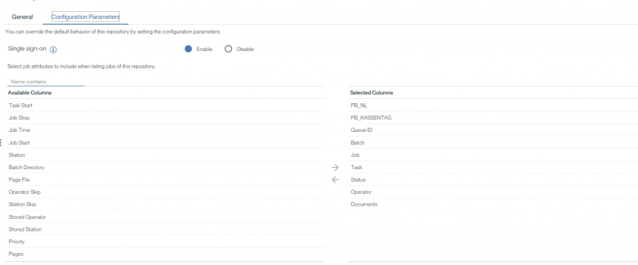Select Job Stop in Available Columns

point(166,118)
